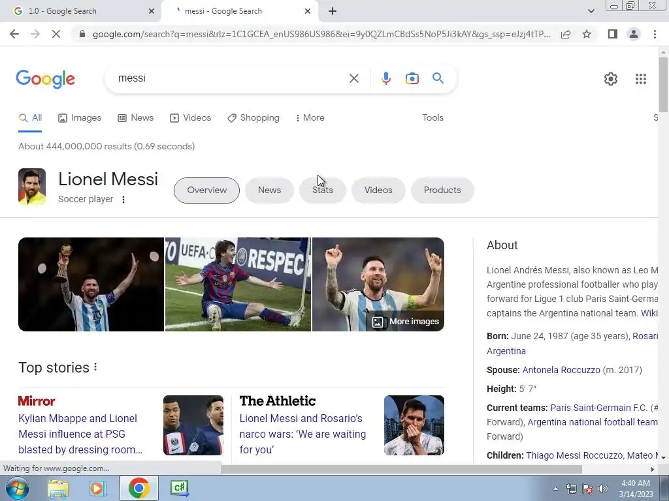Click the horizontal scrollbar right arrow
Screen dimensions: 669x501
653,469
